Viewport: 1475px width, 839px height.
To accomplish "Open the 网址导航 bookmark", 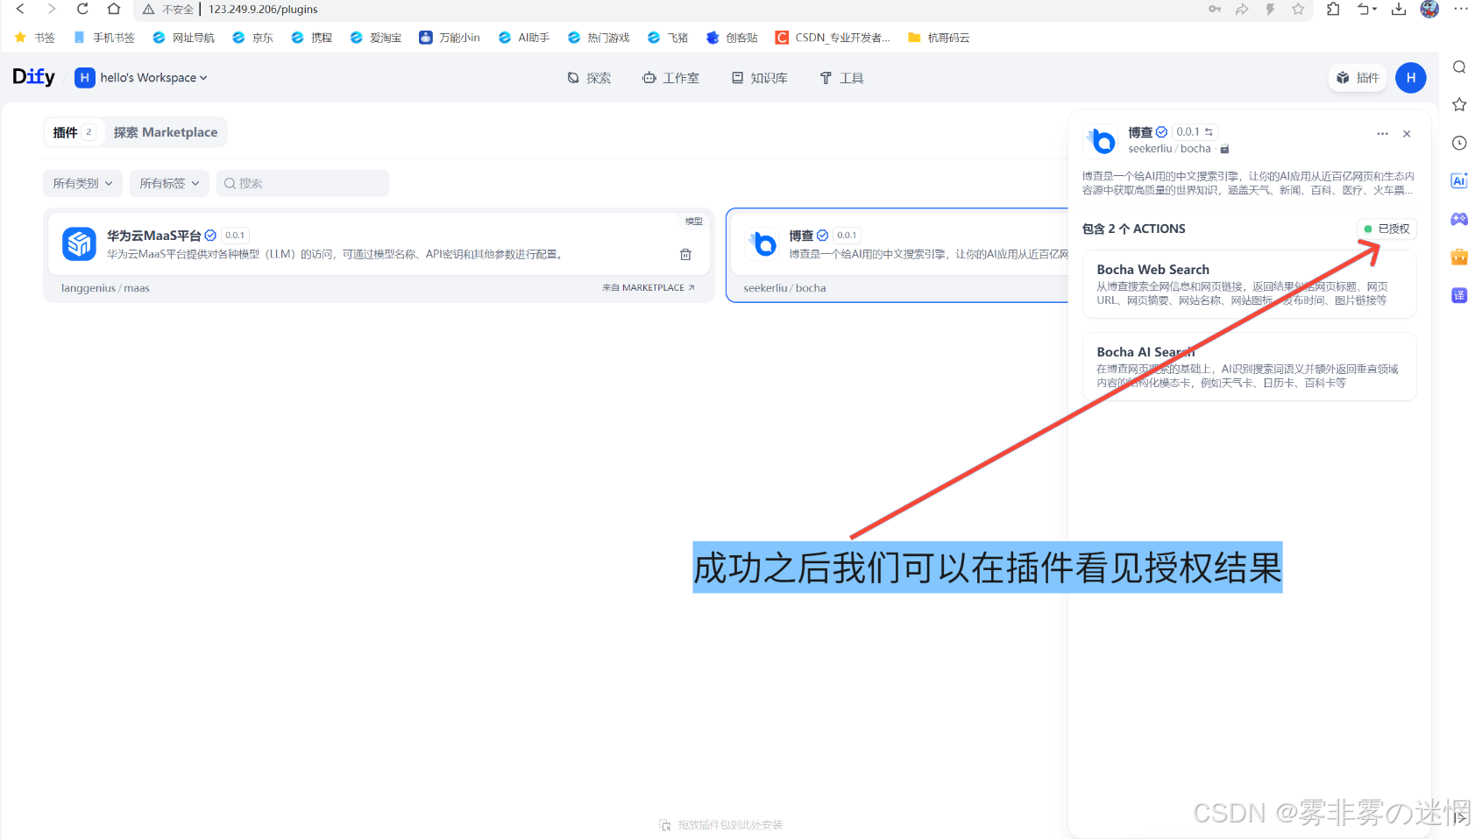I will pos(183,38).
